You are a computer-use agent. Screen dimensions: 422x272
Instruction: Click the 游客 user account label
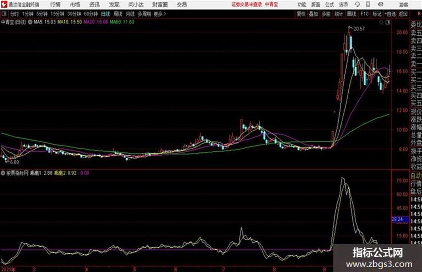click(404, 4)
